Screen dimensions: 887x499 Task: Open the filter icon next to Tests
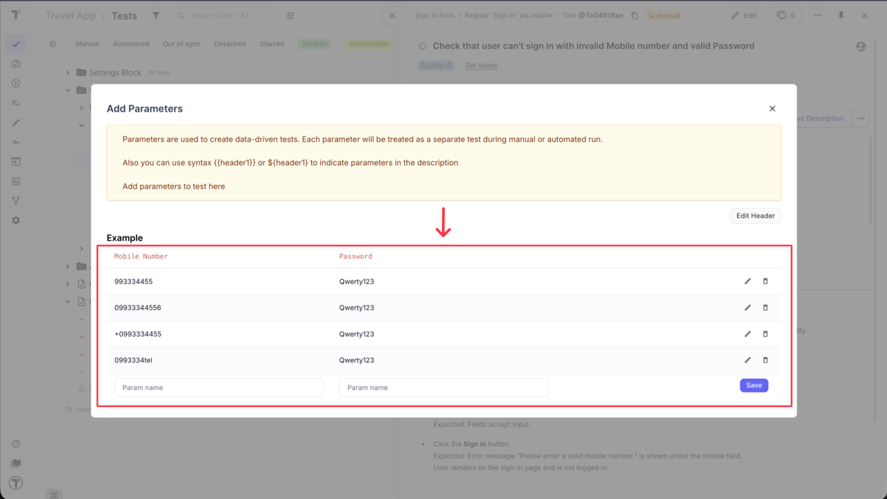tap(156, 15)
